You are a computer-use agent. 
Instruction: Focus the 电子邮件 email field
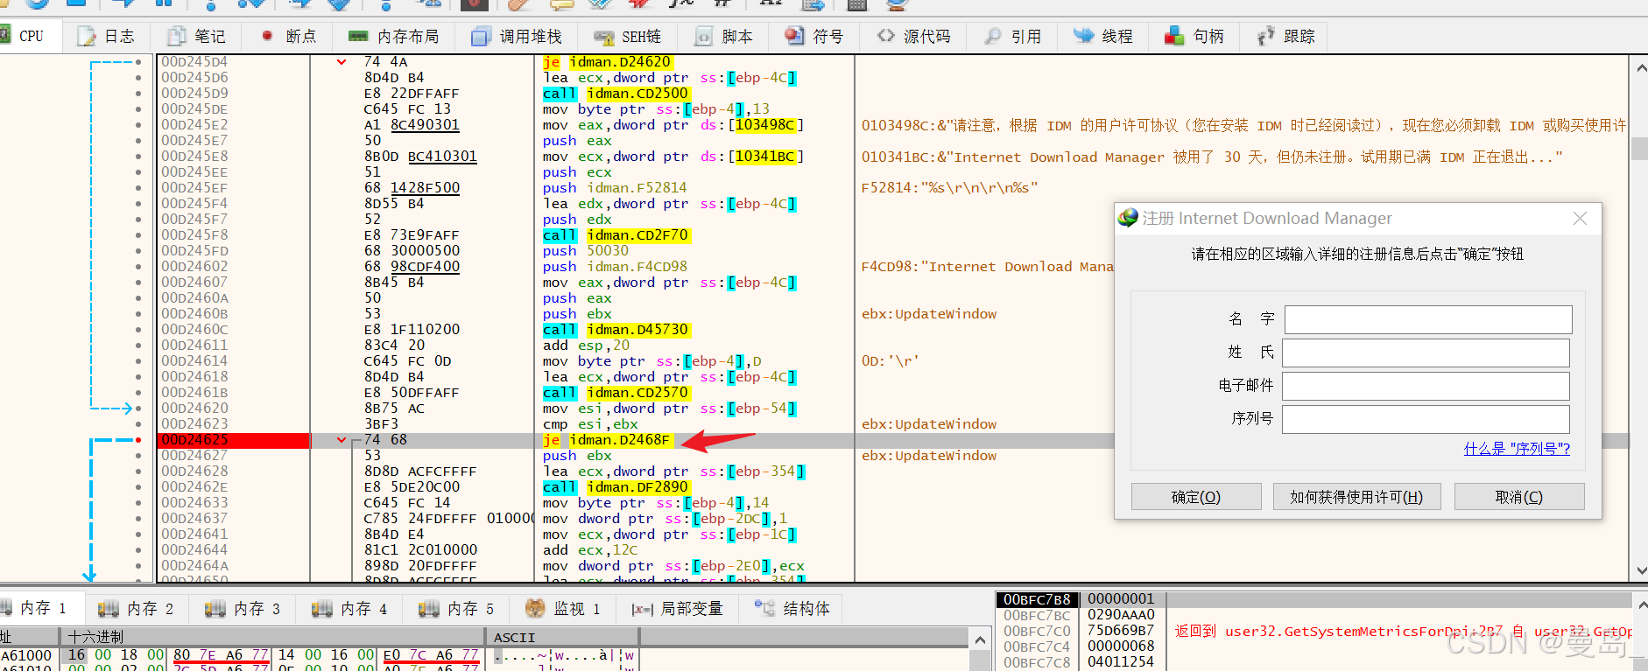point(1426,386)
